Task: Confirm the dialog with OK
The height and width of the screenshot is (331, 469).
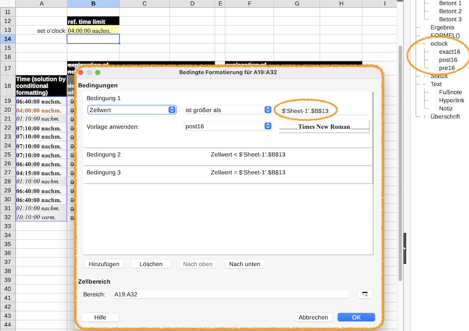Action: pos(356,317)
